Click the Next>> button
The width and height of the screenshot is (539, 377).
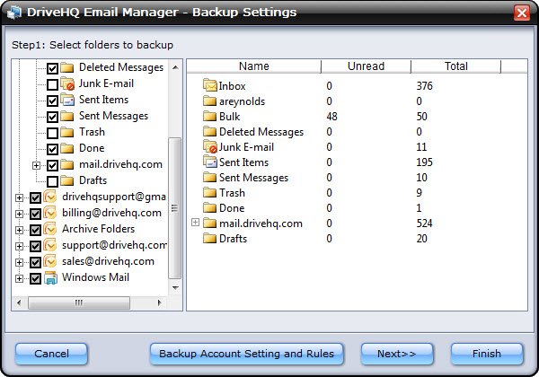point(390,354)
